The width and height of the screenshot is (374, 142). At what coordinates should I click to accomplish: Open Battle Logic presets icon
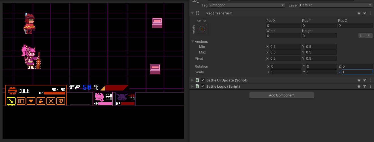[365, 87]
